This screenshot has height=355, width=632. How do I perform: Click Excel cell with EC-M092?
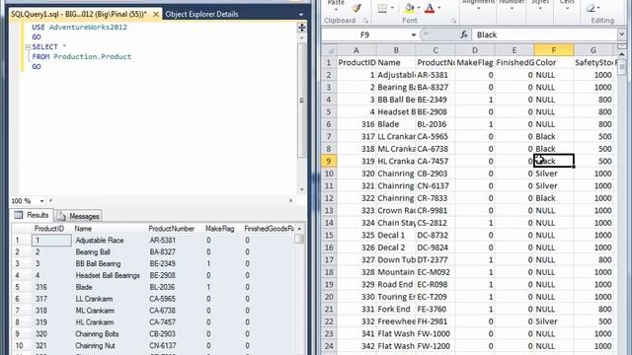coord(435,272)
